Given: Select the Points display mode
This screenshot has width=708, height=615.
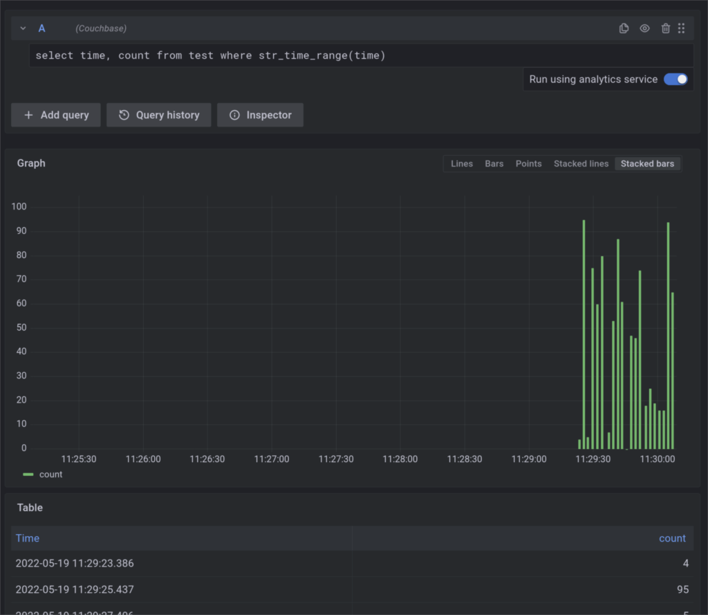Looking at the screenshot, I should (x=528, y=163).
